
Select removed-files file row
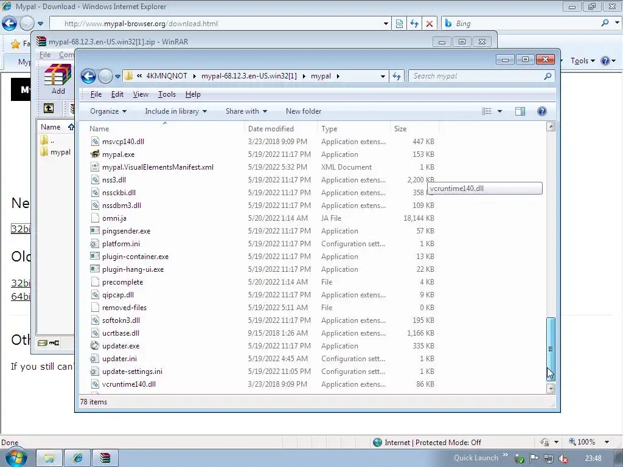[262, 307]
